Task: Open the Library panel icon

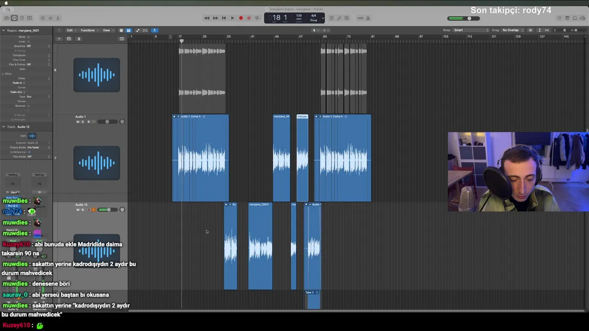Action: click(x=6, y=18)
